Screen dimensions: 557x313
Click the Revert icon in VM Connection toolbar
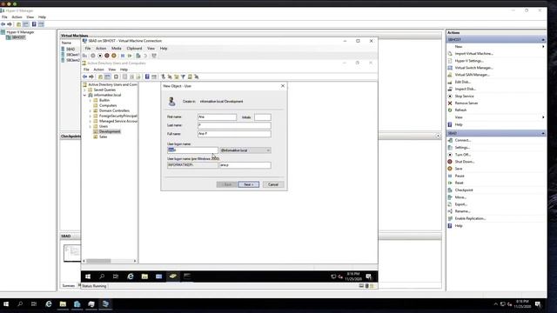[x=145, y=56]
